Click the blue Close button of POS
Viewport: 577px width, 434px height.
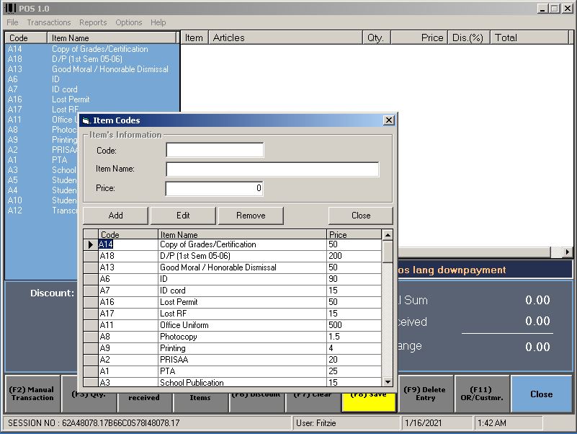click(541, 394)
